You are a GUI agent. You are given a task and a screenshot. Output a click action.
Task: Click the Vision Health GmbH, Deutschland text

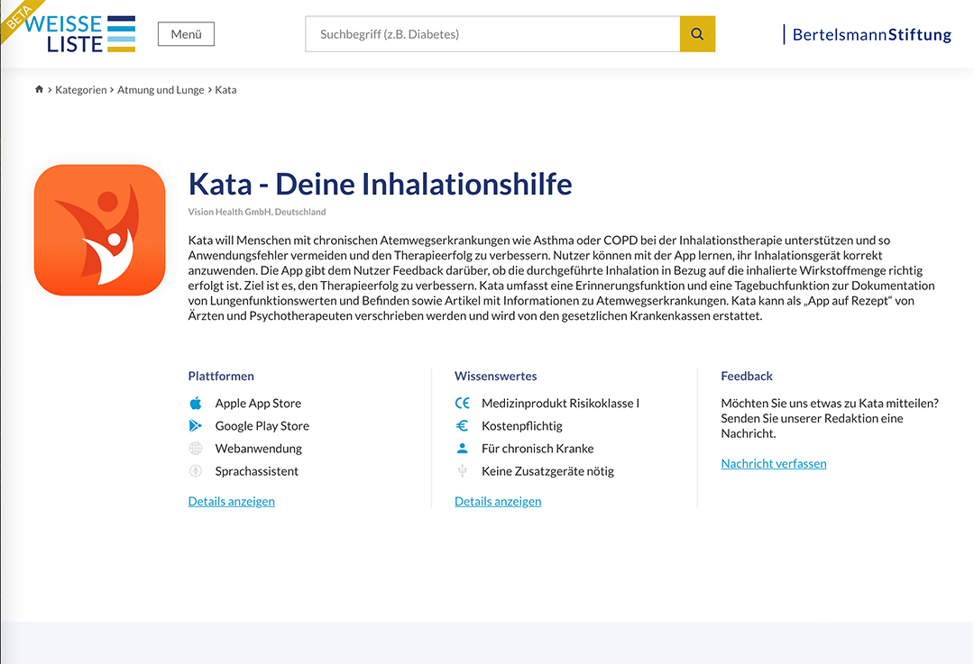[257, 212]
